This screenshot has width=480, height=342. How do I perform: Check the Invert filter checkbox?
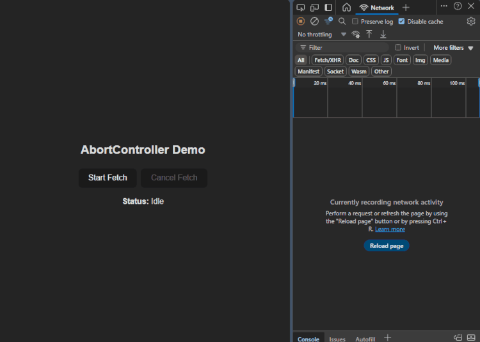click(x=398, y=47)
